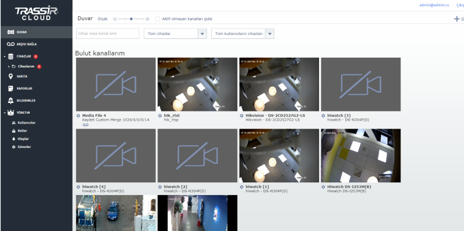Click the Raporlar report icon
Screen dimensions: 464x231
(x=11, y=88)
